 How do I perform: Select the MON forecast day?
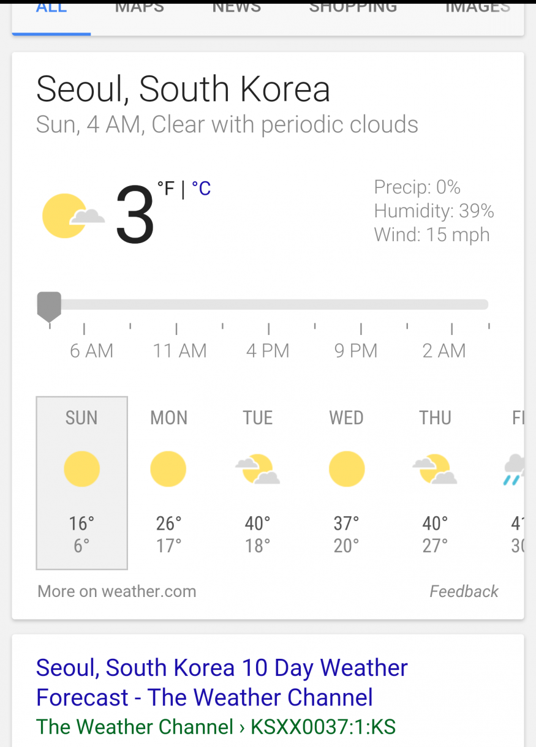coord(168,482)
